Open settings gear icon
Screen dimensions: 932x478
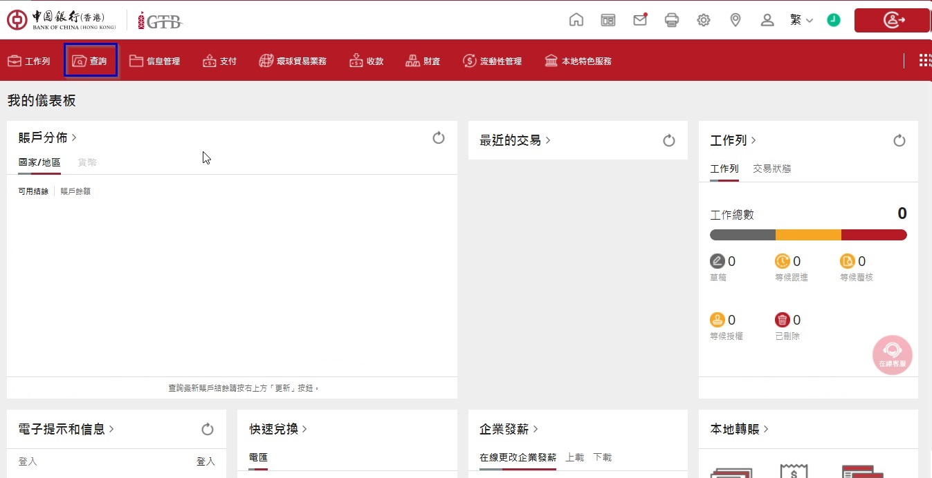[704, 20]
